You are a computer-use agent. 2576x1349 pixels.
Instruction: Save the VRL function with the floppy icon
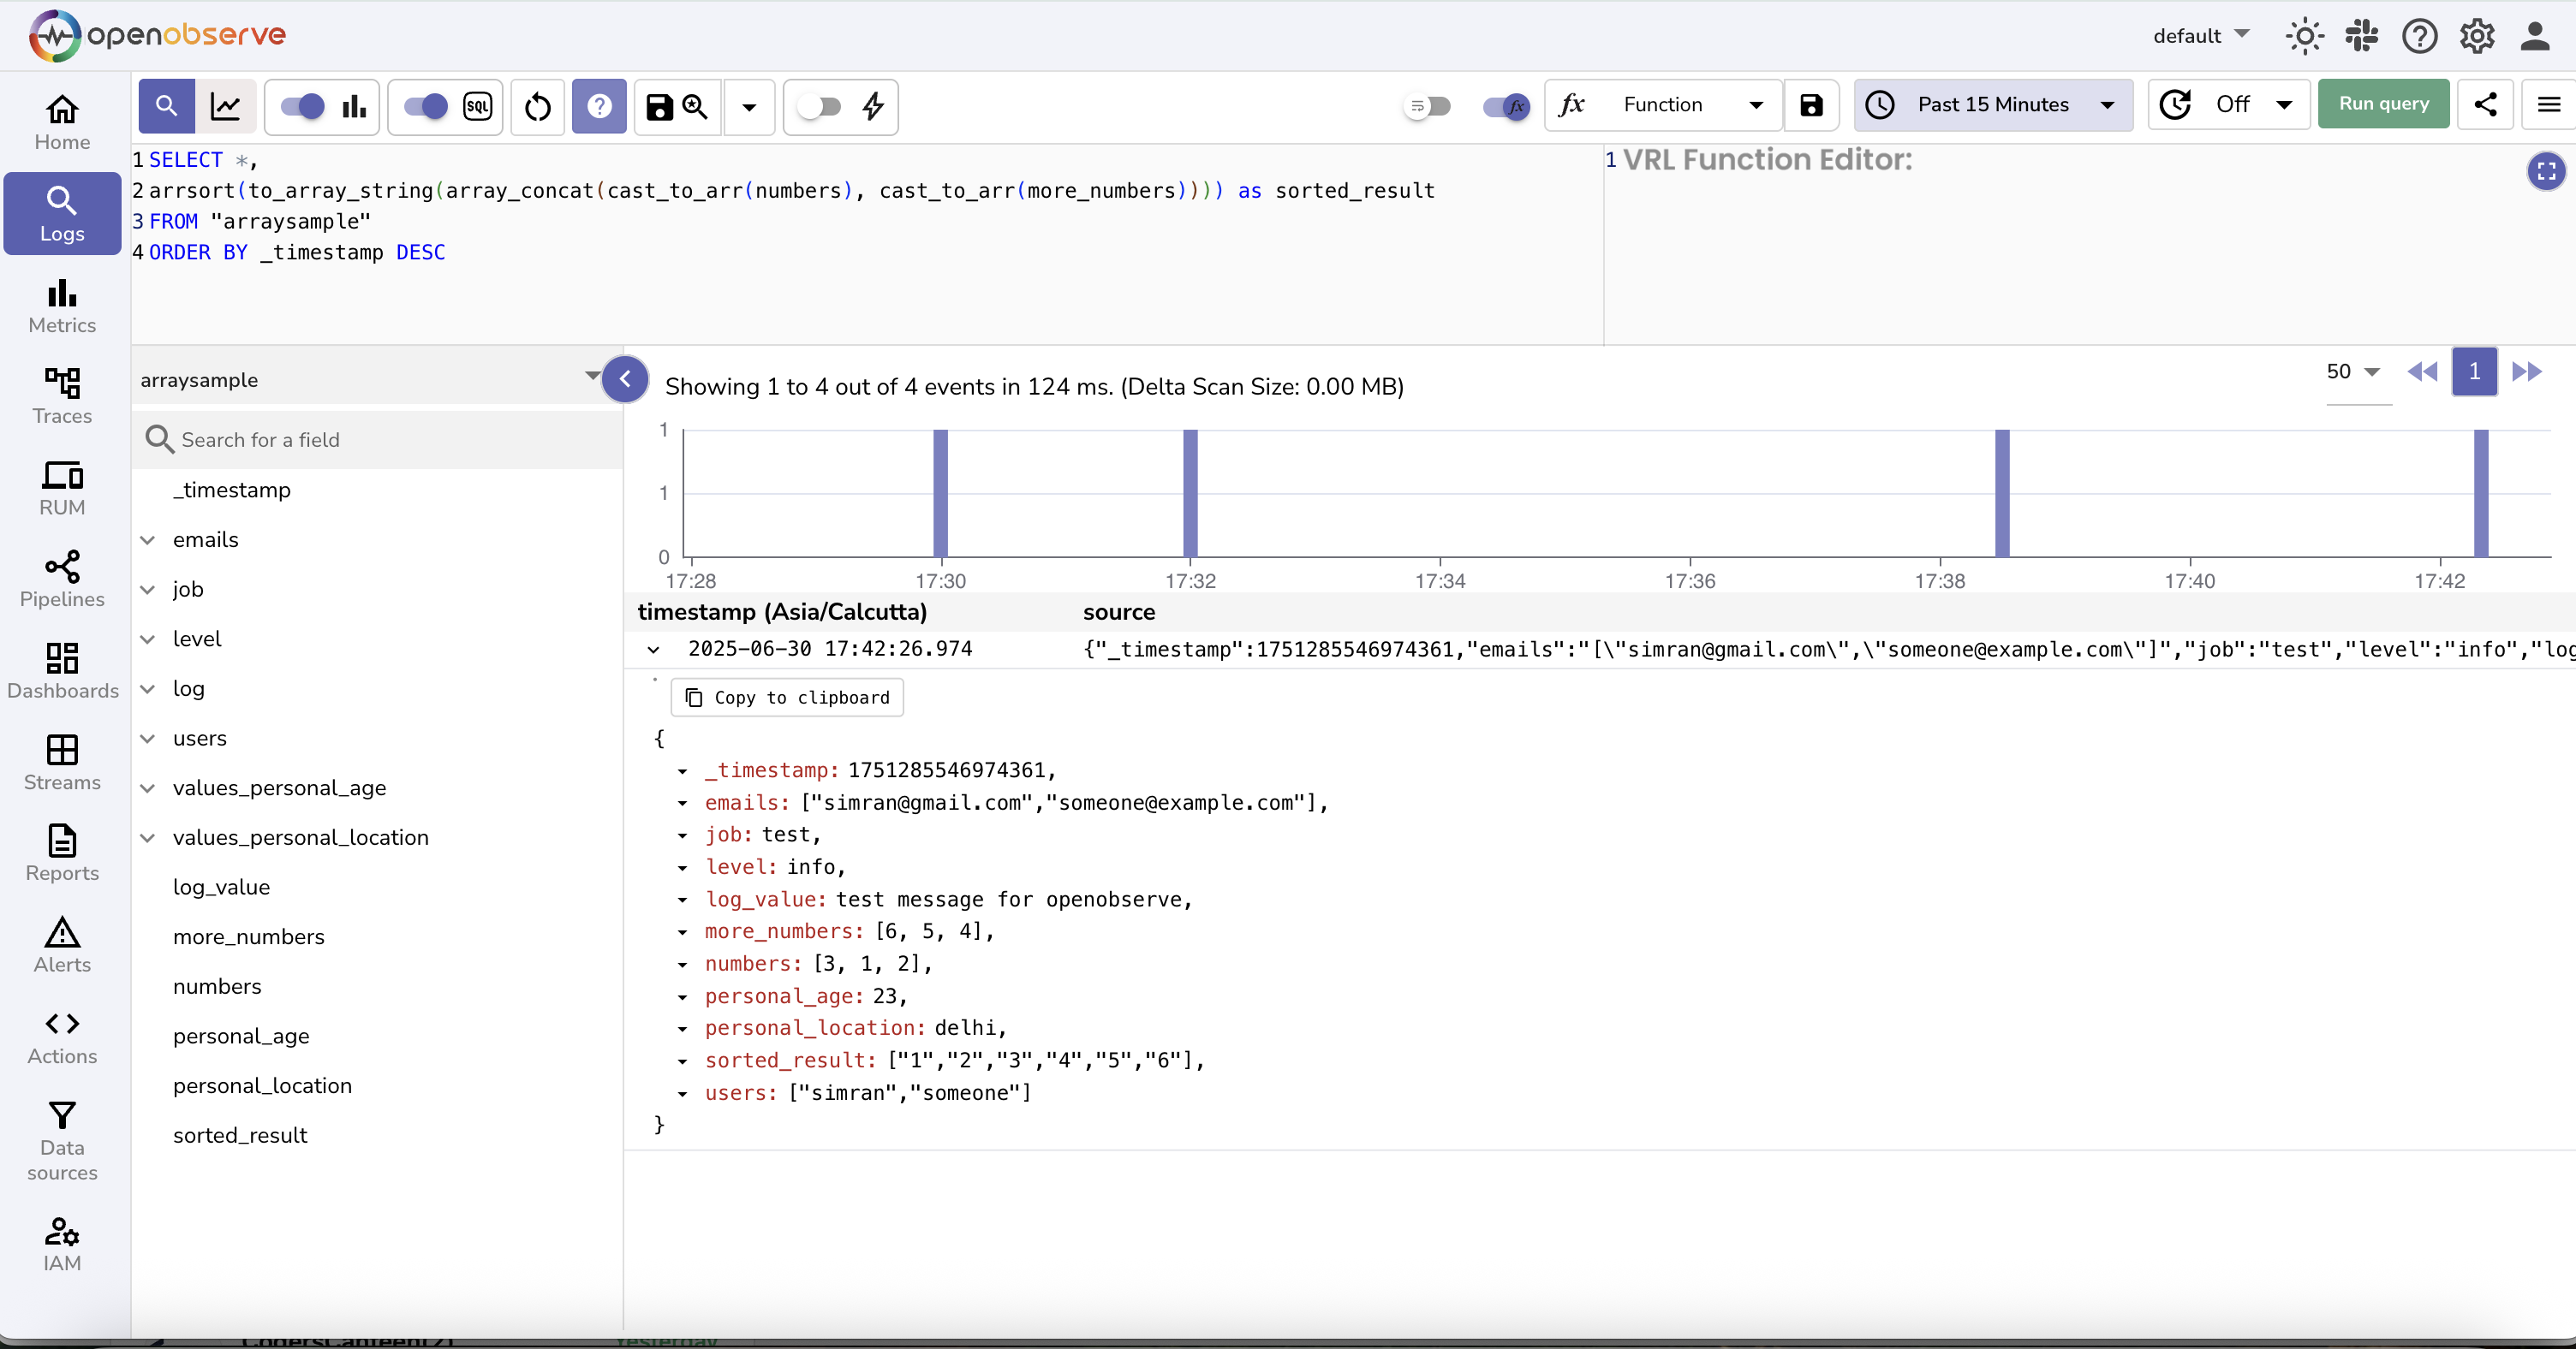click(1812, 105)
